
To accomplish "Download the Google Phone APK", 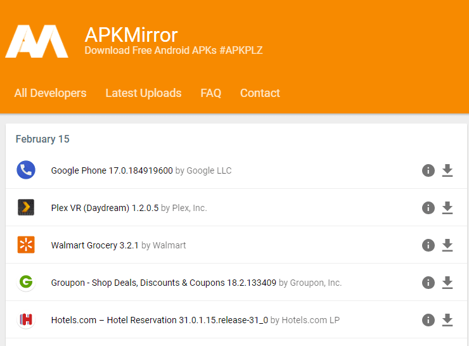I will (x=447, y=170).
